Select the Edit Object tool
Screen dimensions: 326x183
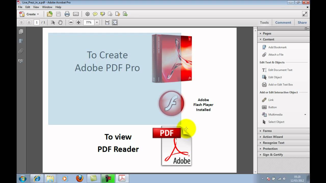tap(272, 77)
